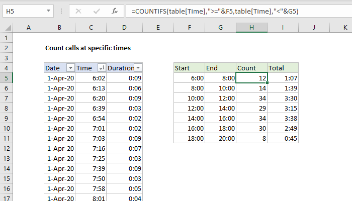The image size is (352, 201).
Task: Click the title 'Count calls at specific times'
Action: tap(88, 48)
